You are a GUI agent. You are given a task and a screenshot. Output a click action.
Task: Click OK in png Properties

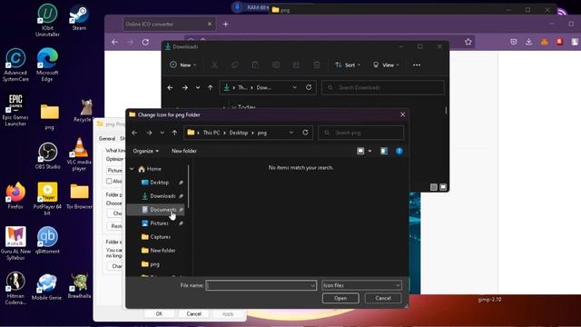[x=160, y=313]
